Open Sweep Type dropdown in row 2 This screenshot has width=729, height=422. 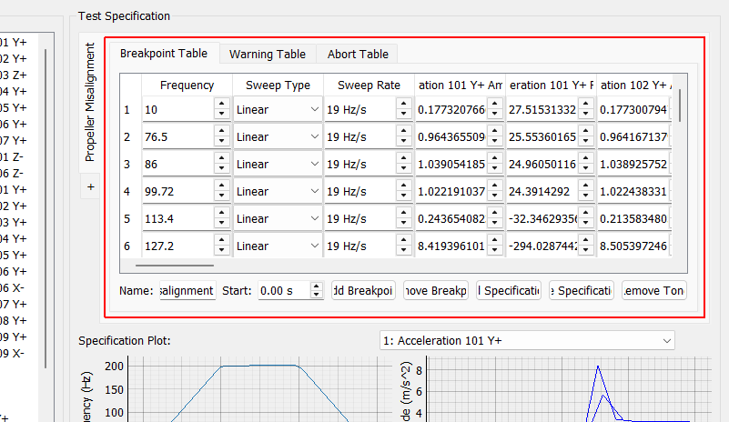(x=278, y=137)
